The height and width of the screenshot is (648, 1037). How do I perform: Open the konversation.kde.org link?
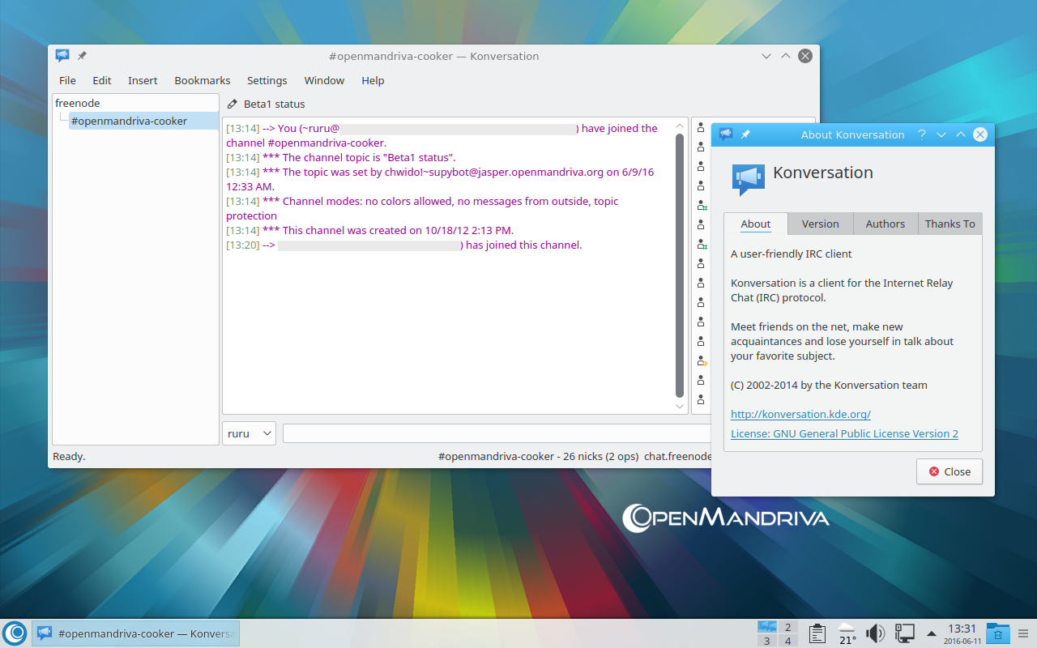coord(800,414)
